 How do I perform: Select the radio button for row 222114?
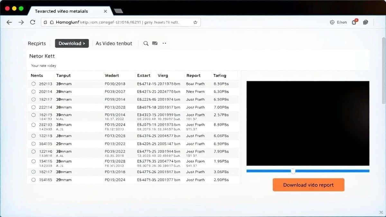[x=33, y=107]
